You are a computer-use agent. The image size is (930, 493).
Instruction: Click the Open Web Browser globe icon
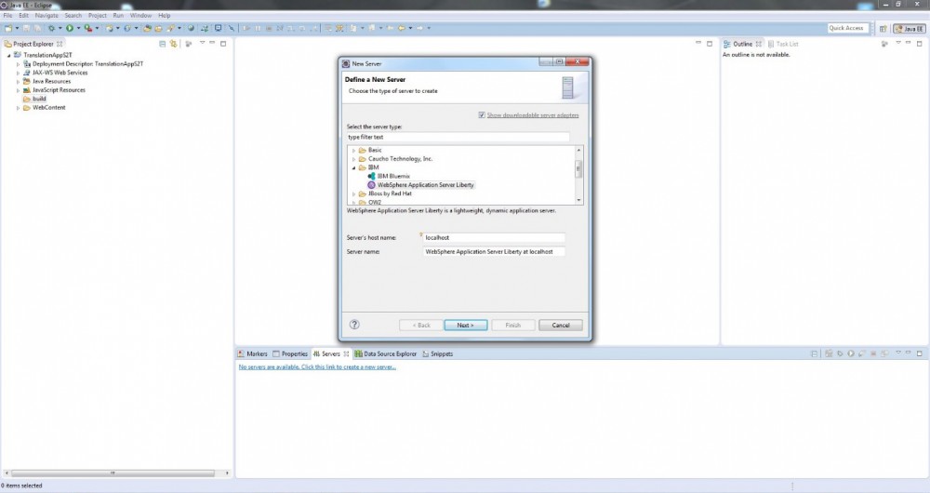pyautogui.click(x=191, y=28)
